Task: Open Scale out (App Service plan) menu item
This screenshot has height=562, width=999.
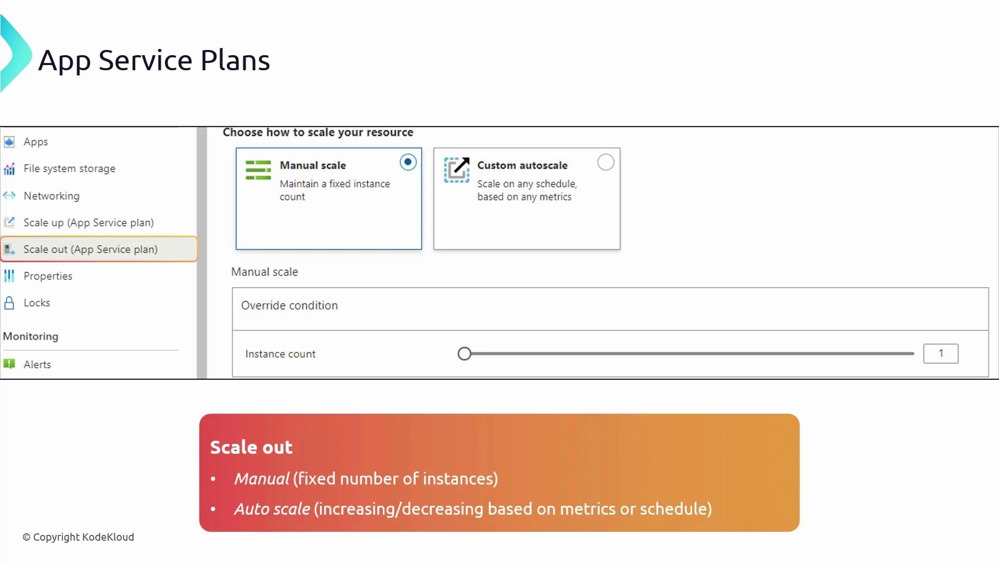Action: (x=91, y=249)
